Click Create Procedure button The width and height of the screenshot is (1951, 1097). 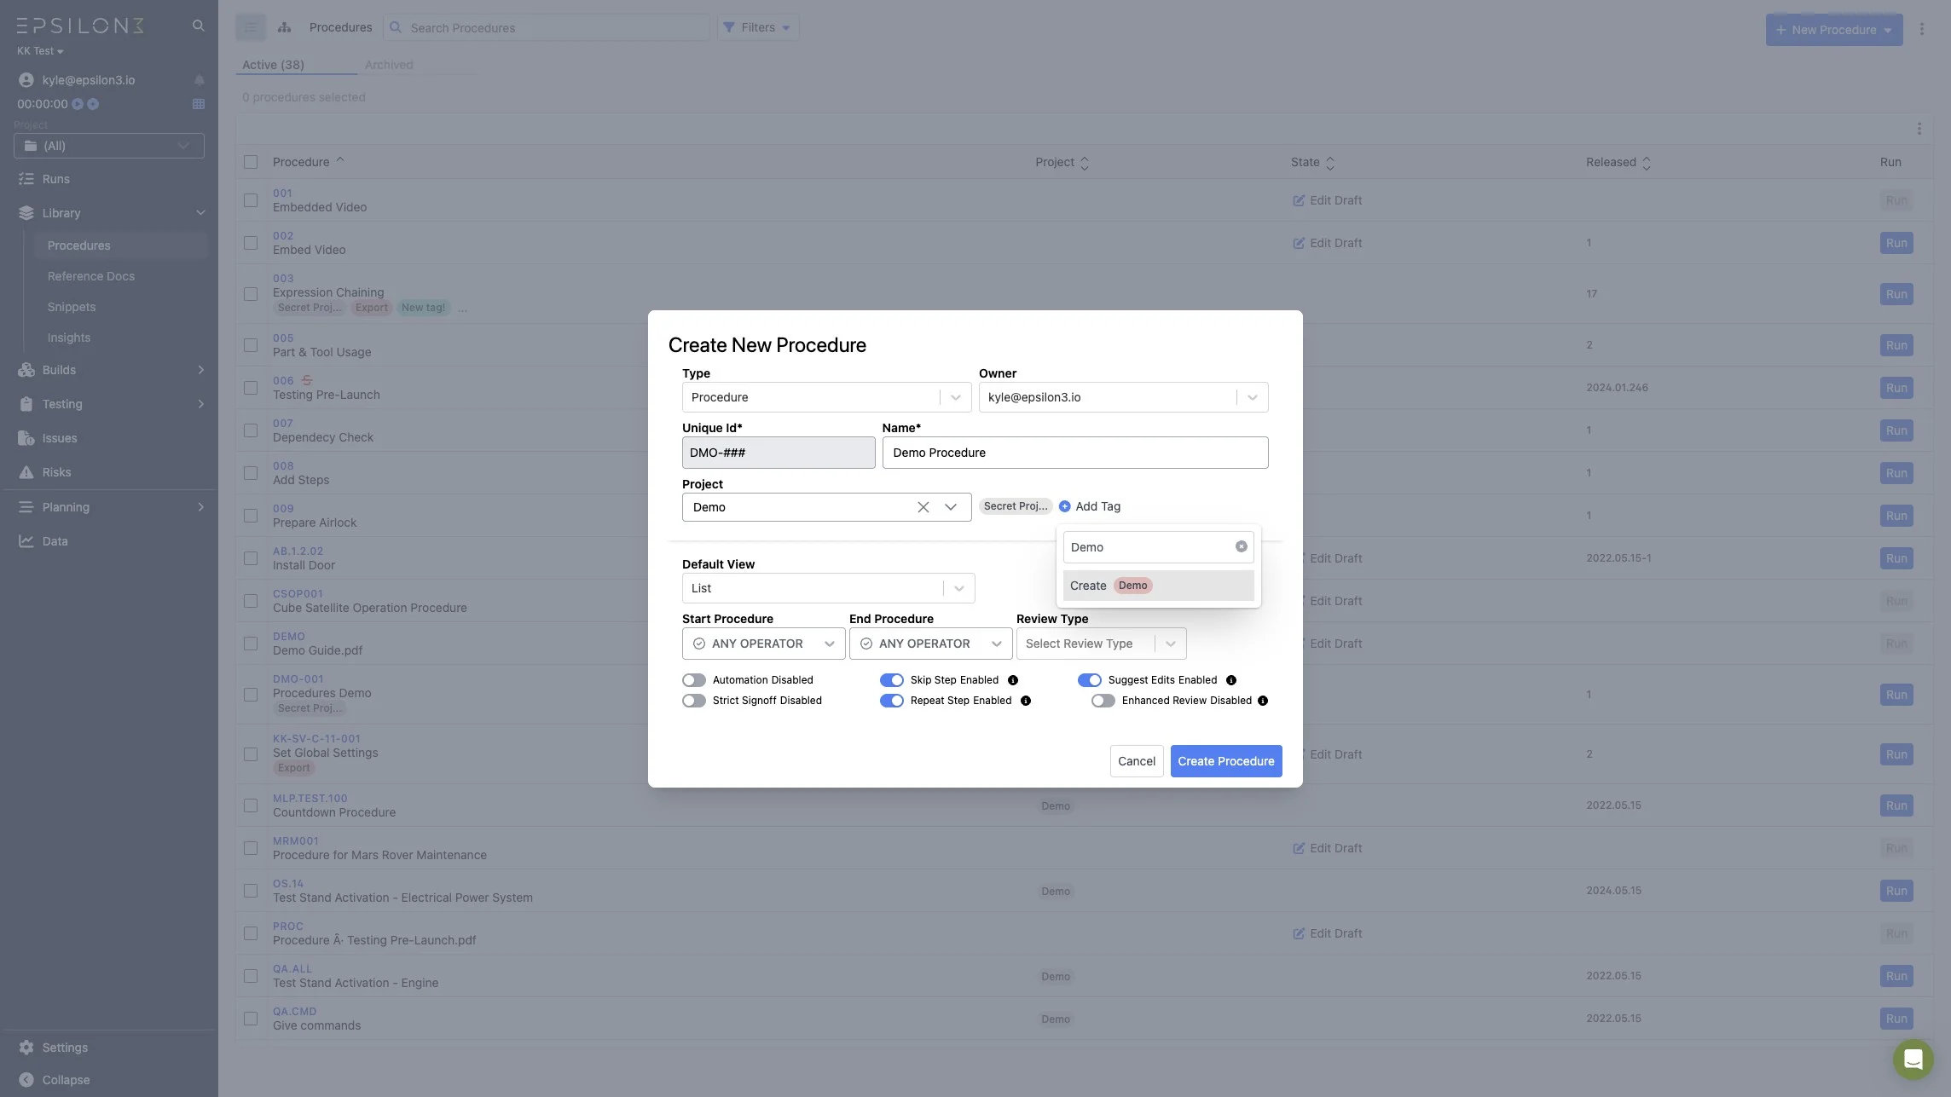[1225, 761]
